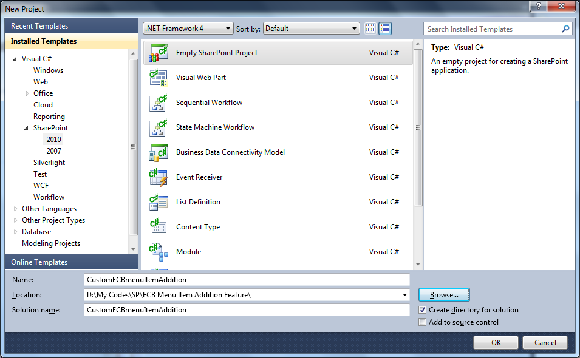Select the State Machine Workflow icon
The width and height of the screenshot is (580, 358).
click(x=159, y=127)
